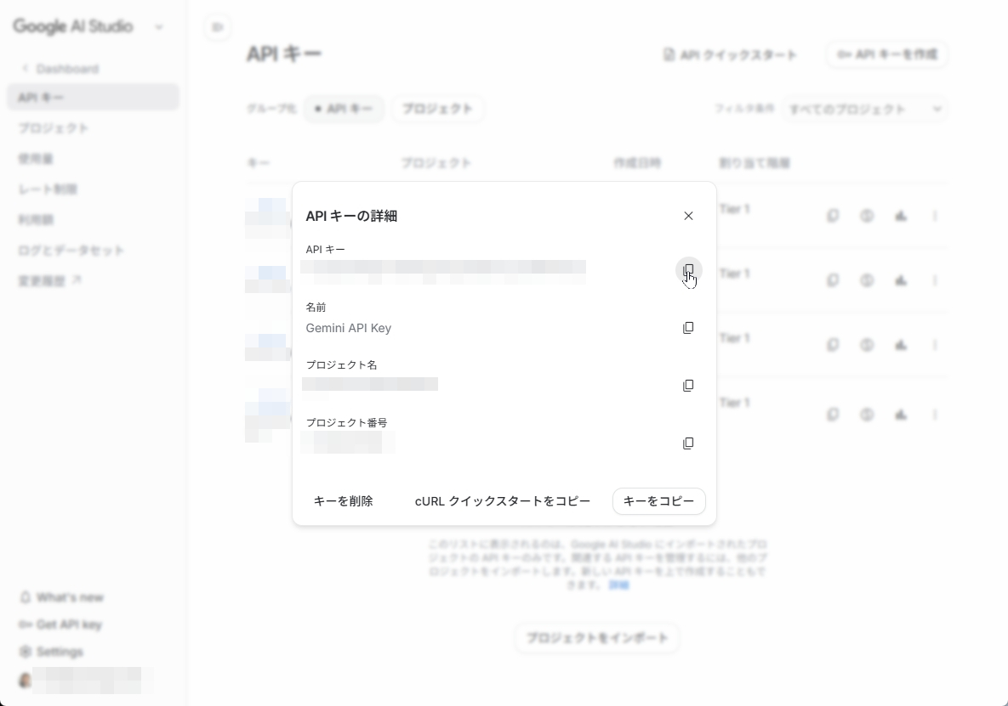The width and height of the screenshot is (1008, 706).
Task: Click the profile avatar at bottom left
Action: click(26, 681)
